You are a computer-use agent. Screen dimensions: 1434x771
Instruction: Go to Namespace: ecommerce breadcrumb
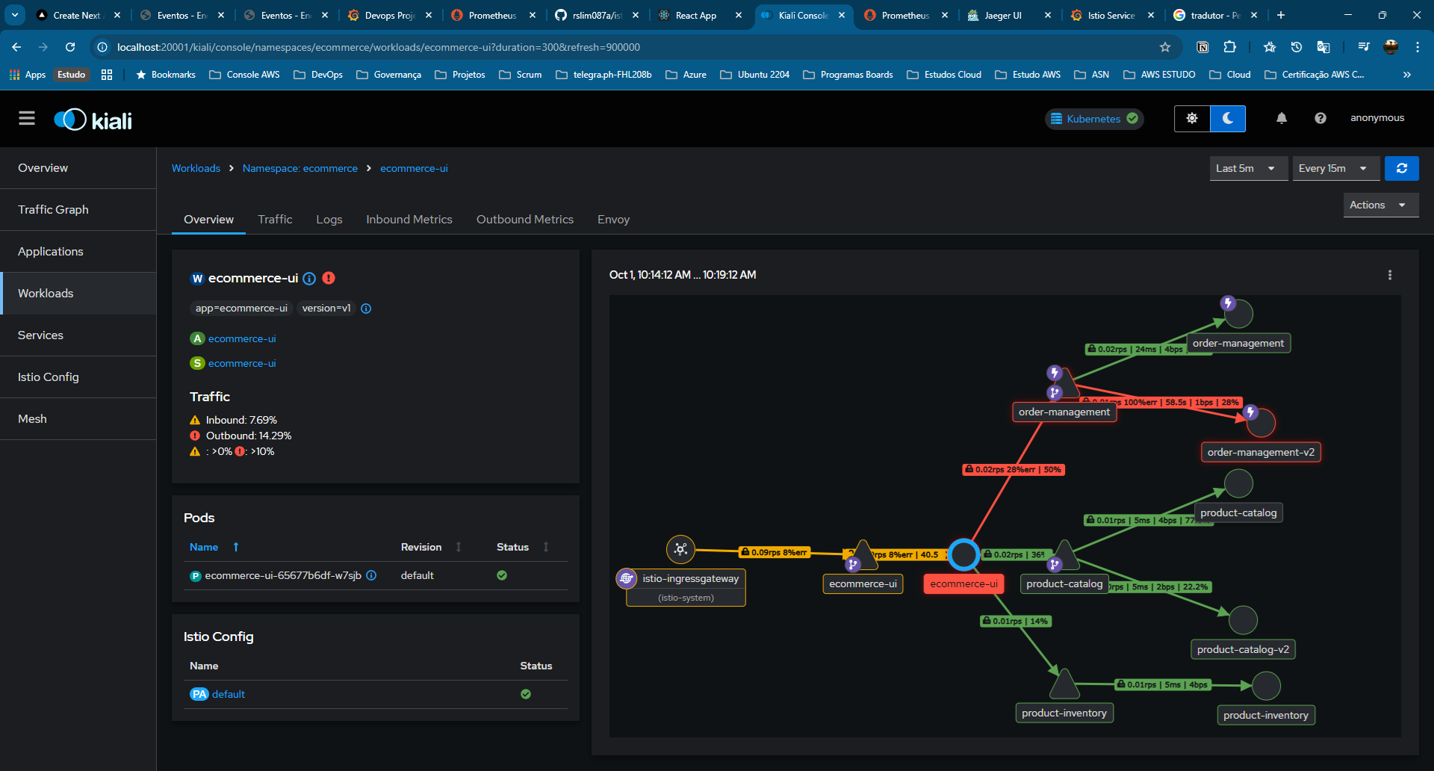click(300, 168)
